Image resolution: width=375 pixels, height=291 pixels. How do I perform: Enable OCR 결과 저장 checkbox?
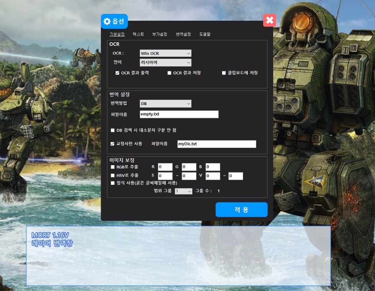[169, 73]
